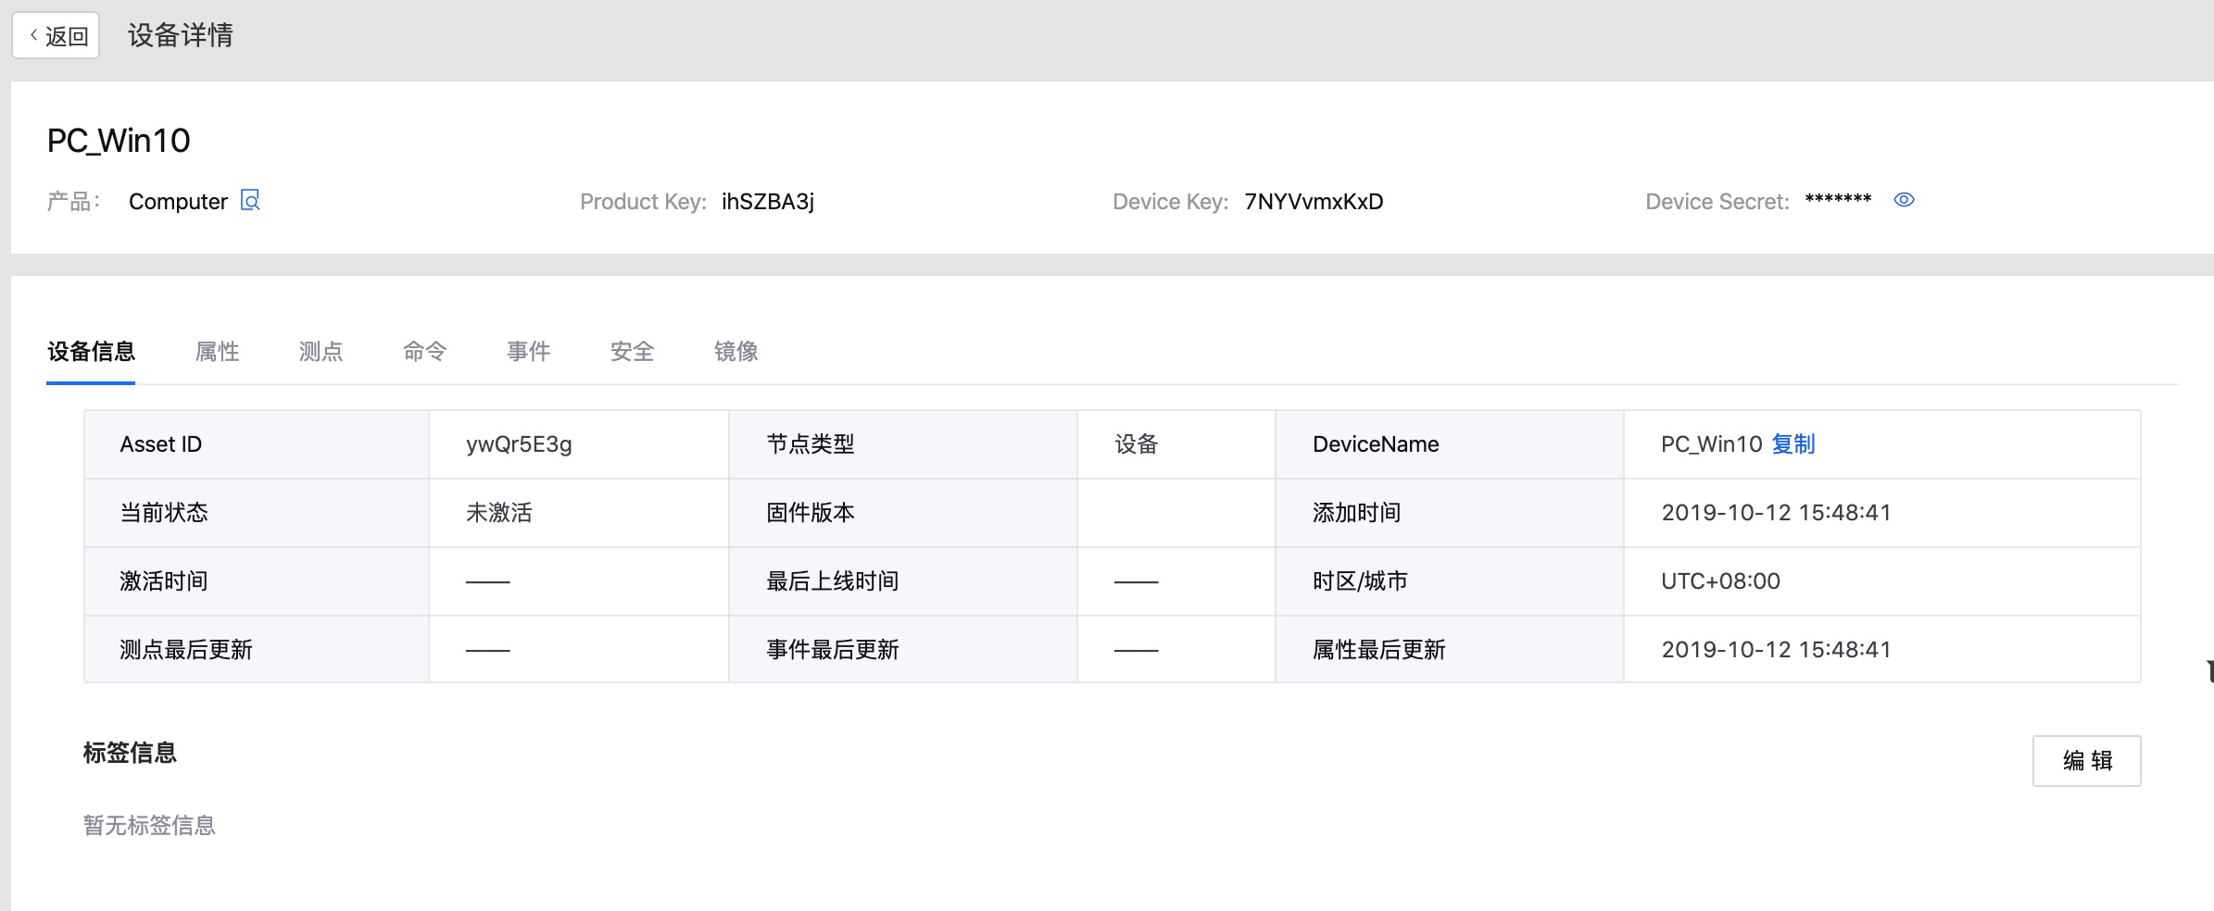Viewport: 2214px width, 911px height.
Task: Click the Asset ID value ywQr5E3g
Action: pos(519,444)
